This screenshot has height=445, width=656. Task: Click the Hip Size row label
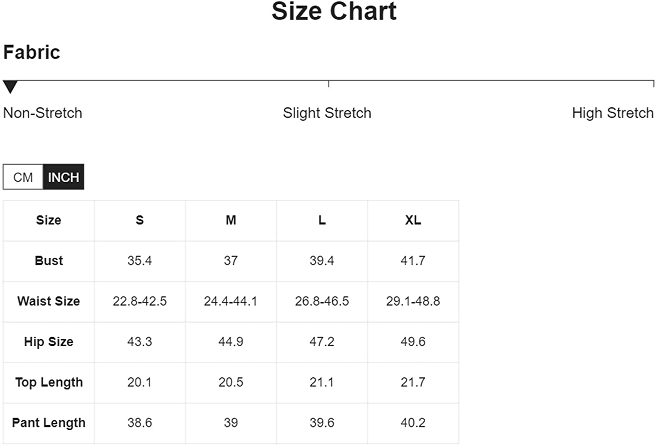coord(49,342)
